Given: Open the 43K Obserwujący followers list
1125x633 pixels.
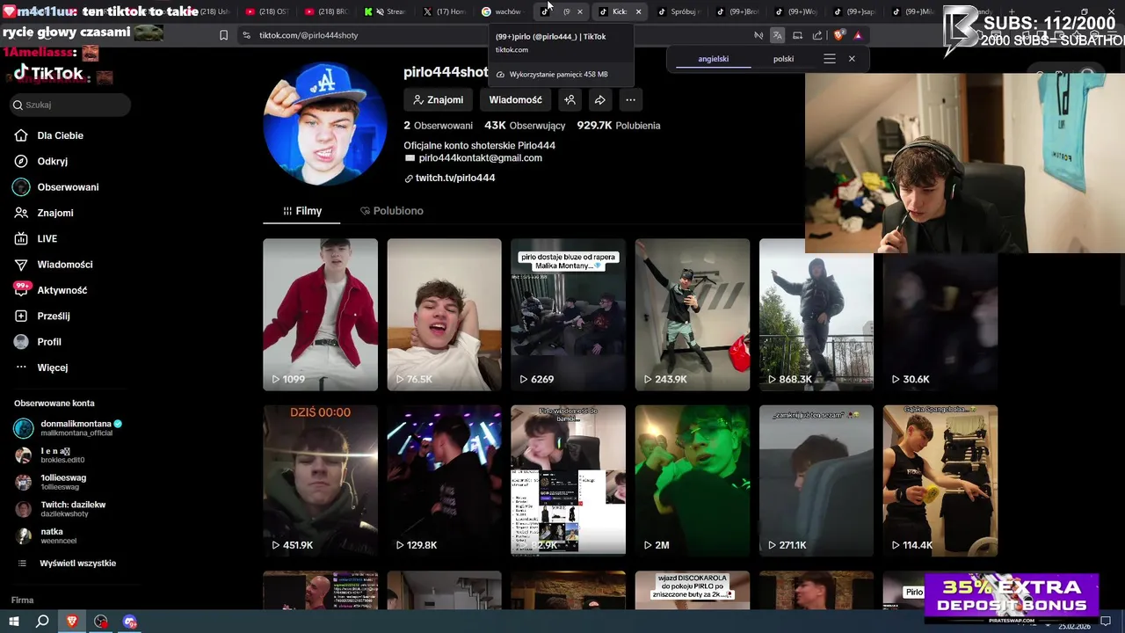Looking at the screenshot, I should [525, 126].
